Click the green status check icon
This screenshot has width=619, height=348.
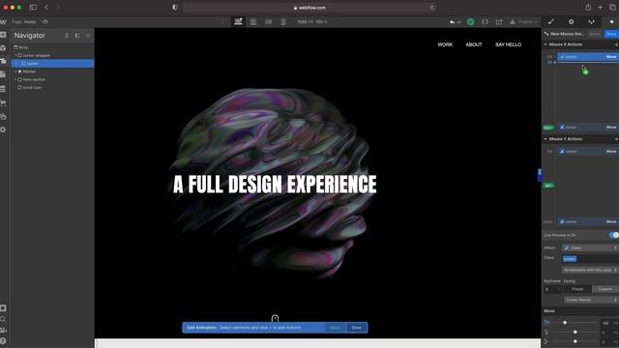click(x=471, y=21)
